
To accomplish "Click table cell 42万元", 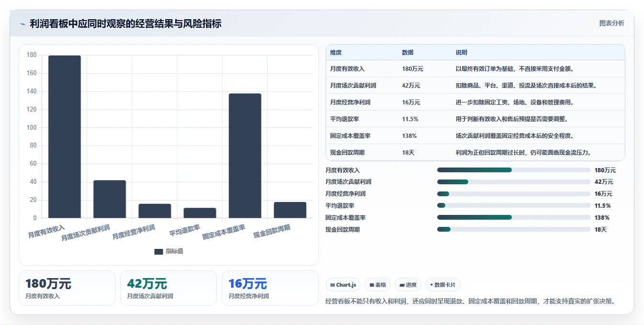I will 411,86.
